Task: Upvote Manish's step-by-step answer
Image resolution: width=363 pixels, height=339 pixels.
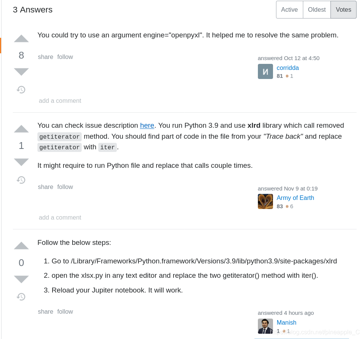Action: click(21, 246)
